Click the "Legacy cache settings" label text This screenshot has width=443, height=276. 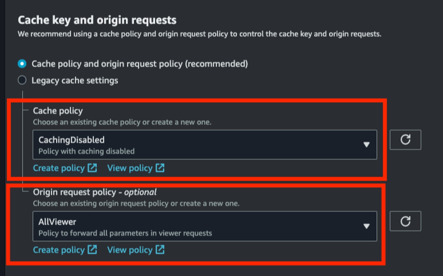[75, 80]
